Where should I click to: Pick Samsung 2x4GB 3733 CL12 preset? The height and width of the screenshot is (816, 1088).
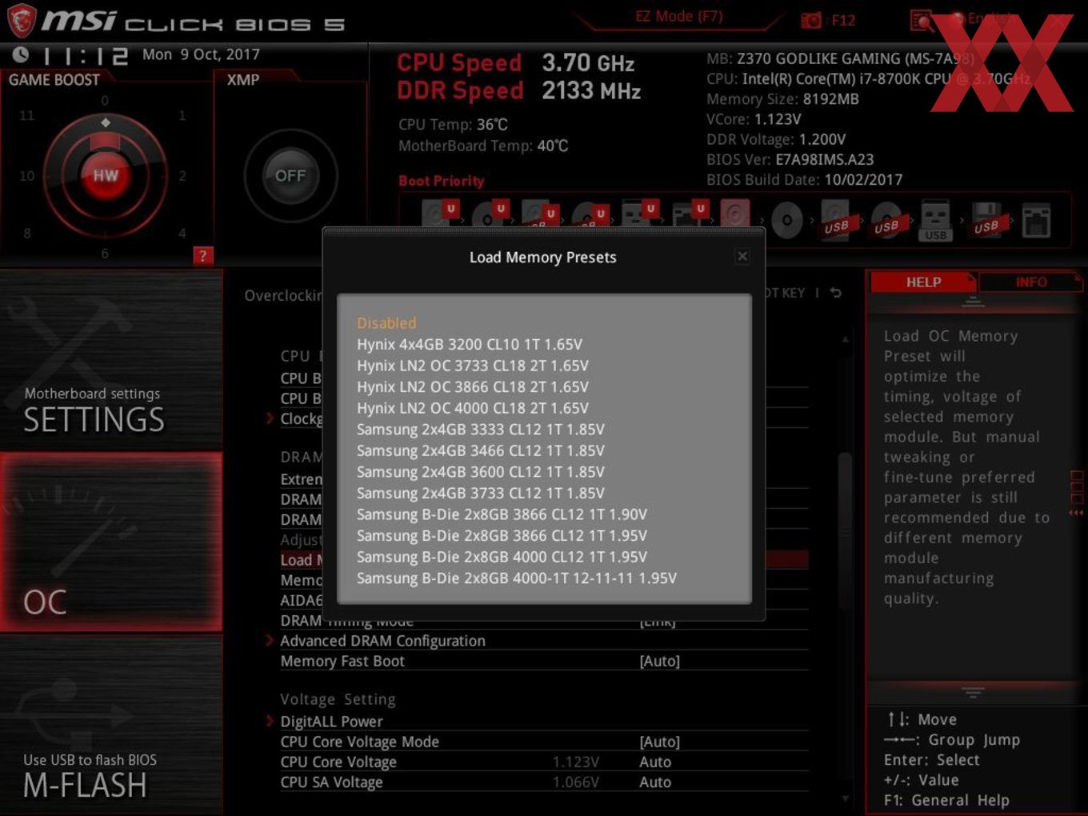click(x=481, y=494)
